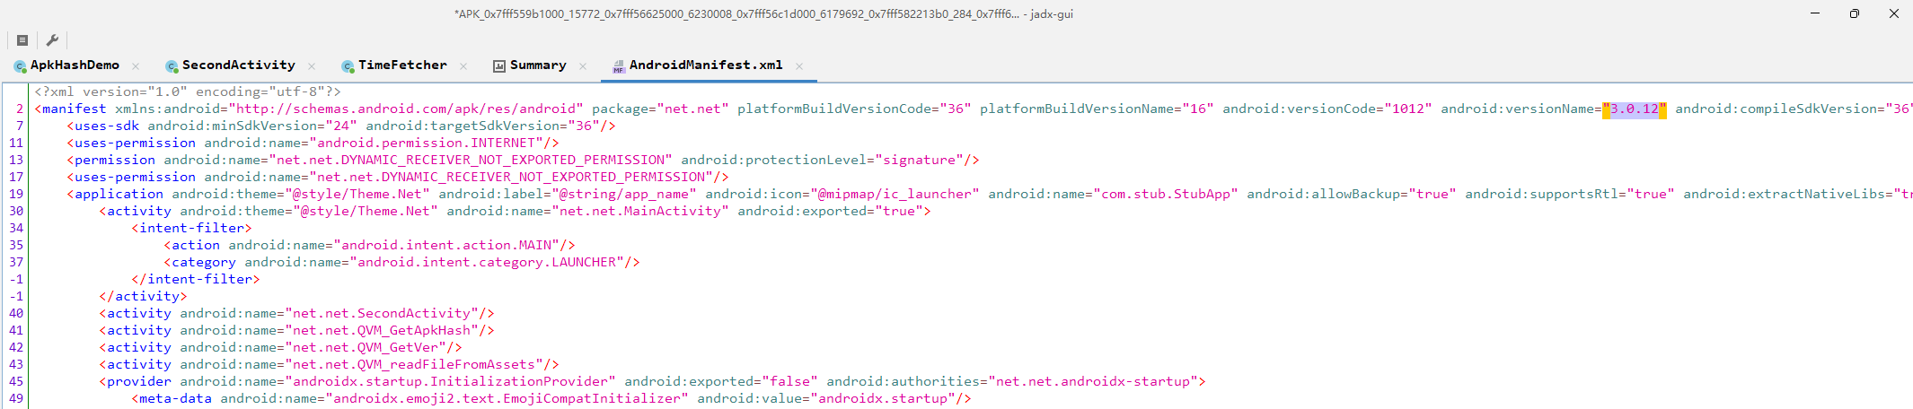Click line number 45 in gutter

pyautogui.click(x=16, y=382)
